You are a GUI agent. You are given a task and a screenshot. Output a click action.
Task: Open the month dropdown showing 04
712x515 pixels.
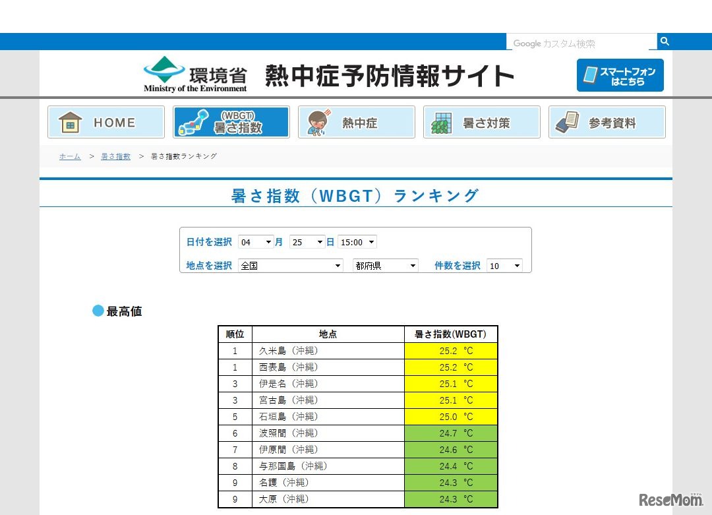257,242
